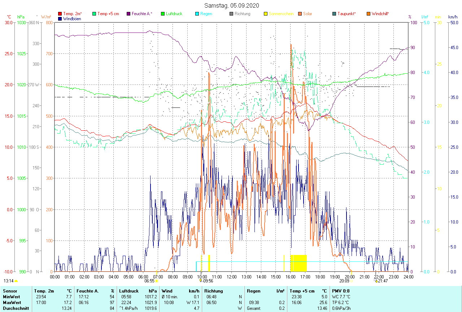Click the Regen table column header
The image size is (462, 312).
254,291
